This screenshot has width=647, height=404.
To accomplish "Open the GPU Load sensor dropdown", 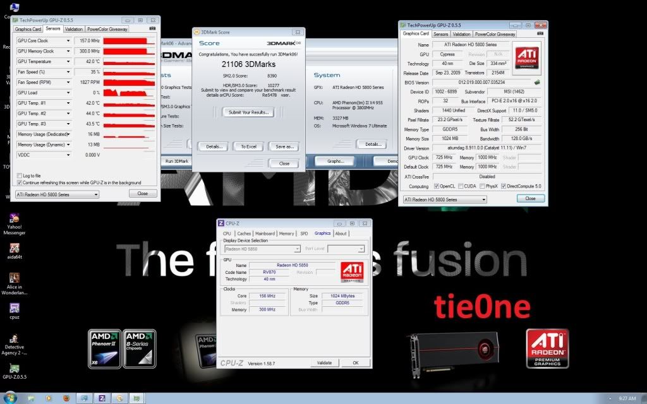I will pyautogui.click(x=68, y=93).
